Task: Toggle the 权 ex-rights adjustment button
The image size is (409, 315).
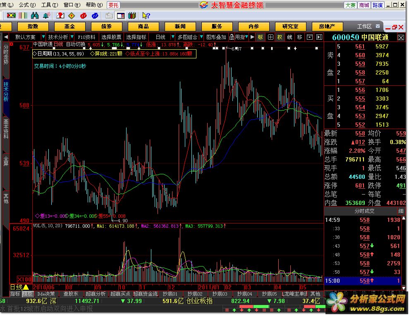Action: (280, 37)
